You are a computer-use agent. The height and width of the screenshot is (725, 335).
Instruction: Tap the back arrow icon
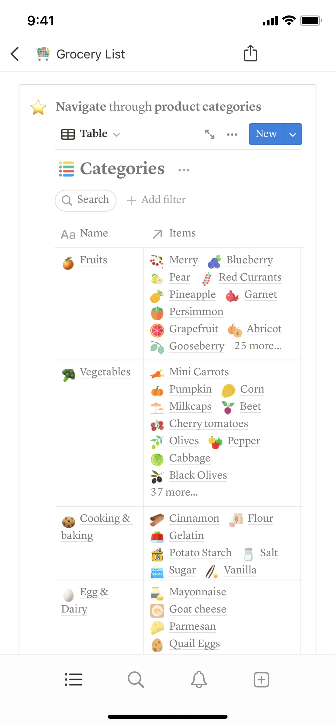15,54
